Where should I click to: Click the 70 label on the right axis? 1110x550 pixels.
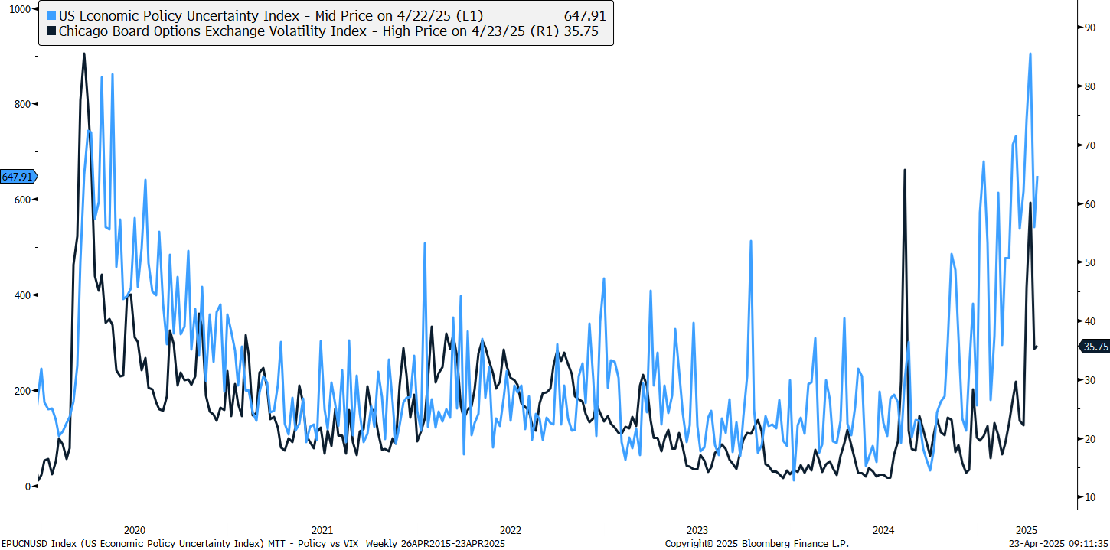point(1089,145)
